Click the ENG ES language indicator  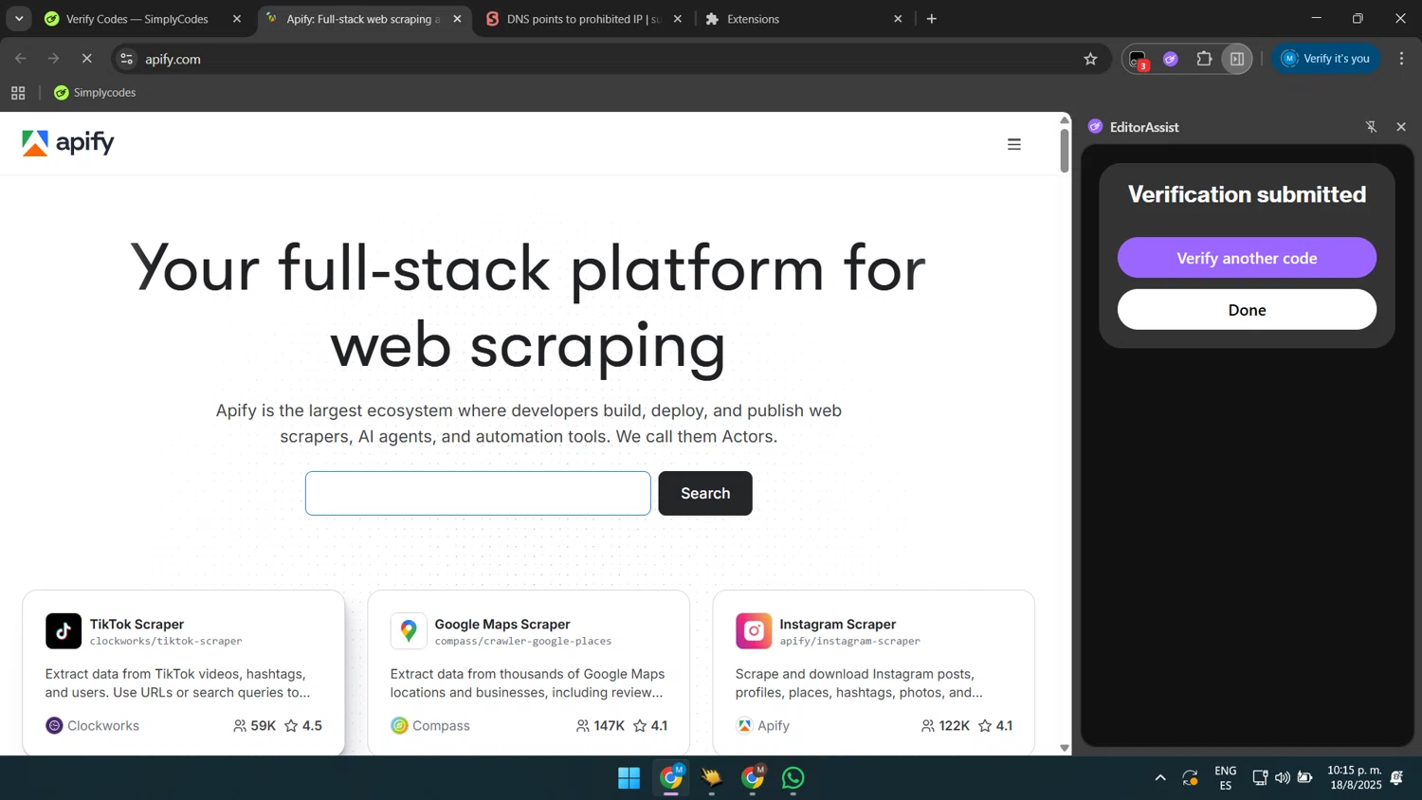(1225, 778)
